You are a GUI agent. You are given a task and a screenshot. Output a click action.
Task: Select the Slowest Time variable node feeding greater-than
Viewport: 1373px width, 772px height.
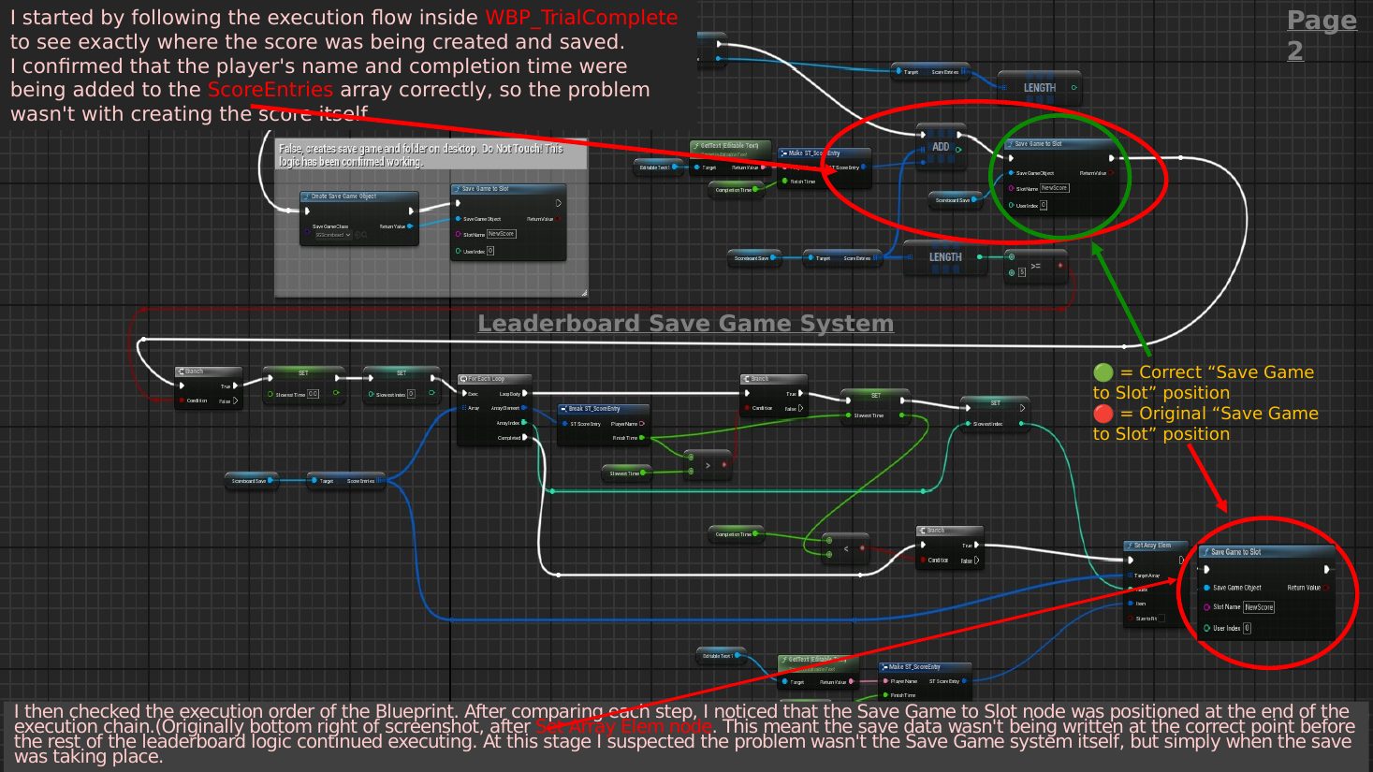625,473
